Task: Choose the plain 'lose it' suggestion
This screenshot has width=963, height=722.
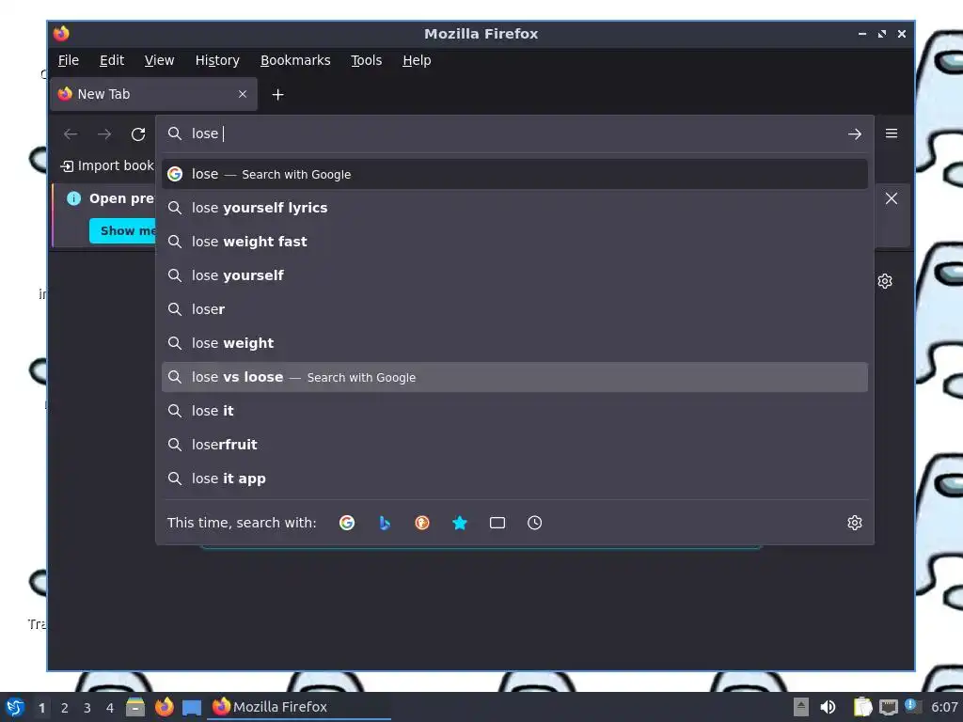Action: click(514, 411)
